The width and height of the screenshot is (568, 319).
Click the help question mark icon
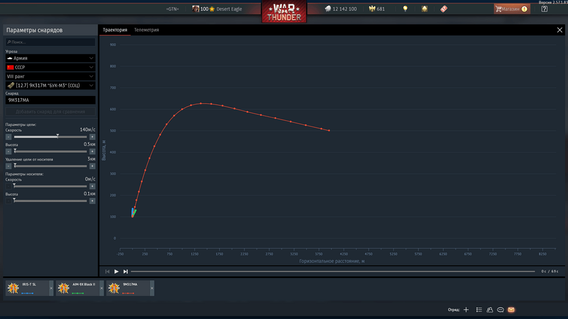pos(544,9)
